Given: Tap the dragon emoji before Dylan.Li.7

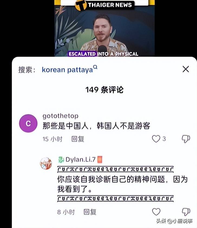Looking at the screenshot, I should click(61, 159).
